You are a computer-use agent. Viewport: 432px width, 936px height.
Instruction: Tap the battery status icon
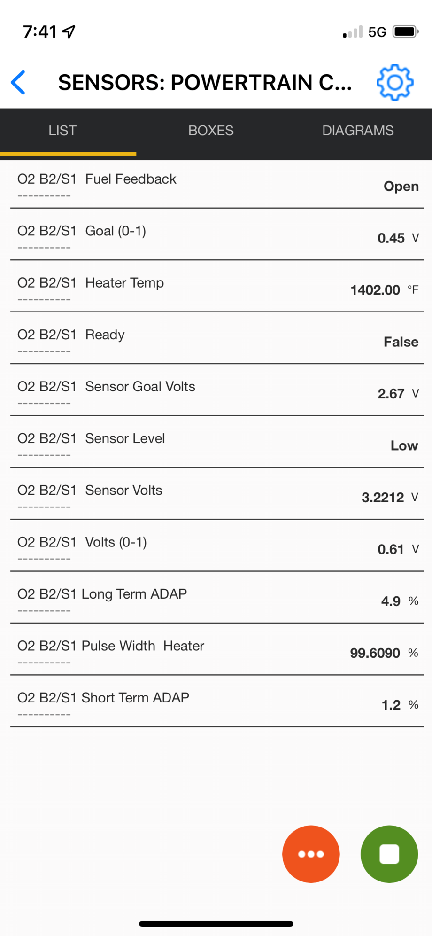click(405, 32)
